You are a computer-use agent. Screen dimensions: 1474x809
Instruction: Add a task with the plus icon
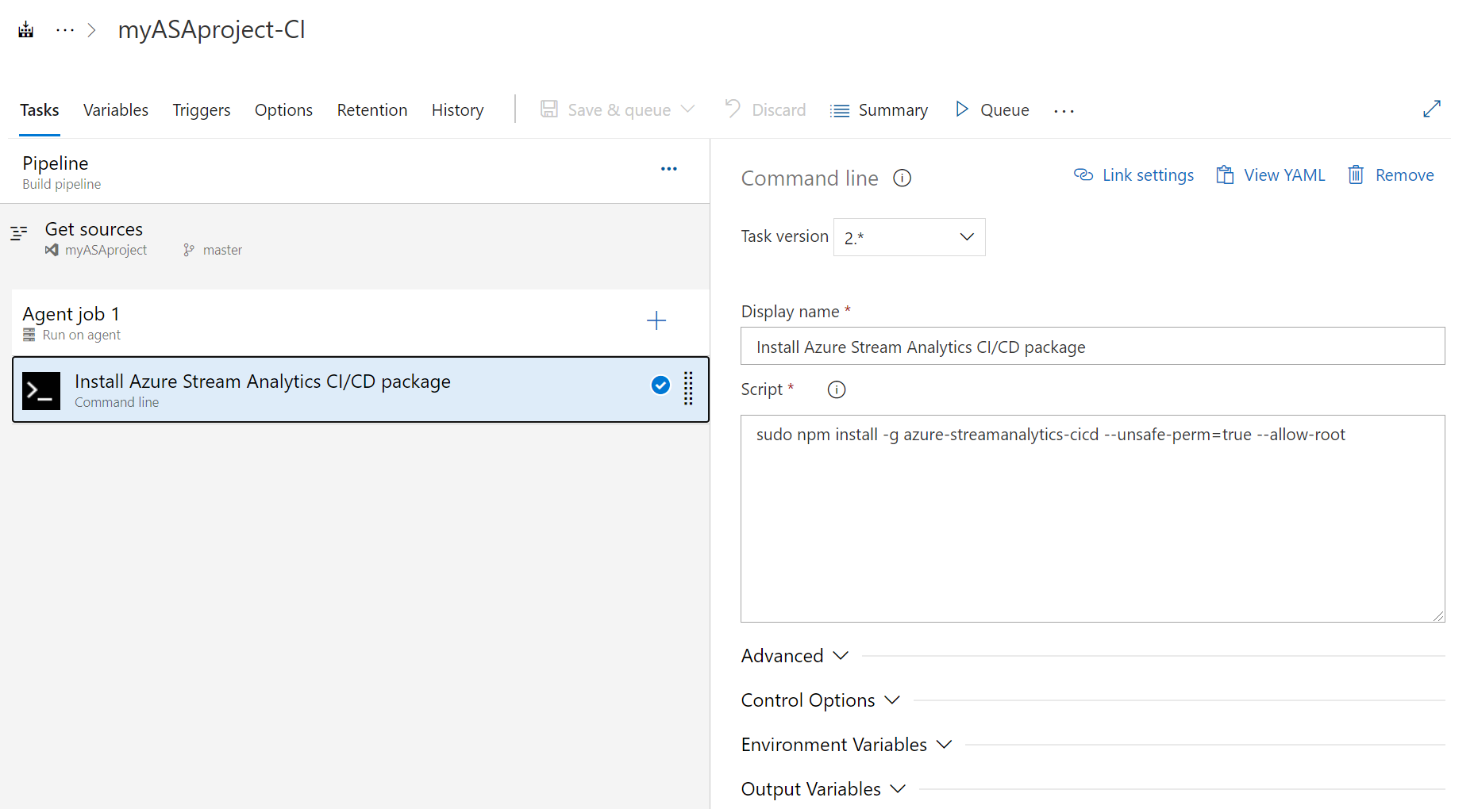656,321
